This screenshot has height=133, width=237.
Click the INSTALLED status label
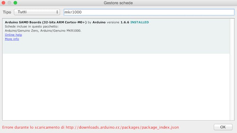[139, 22]
